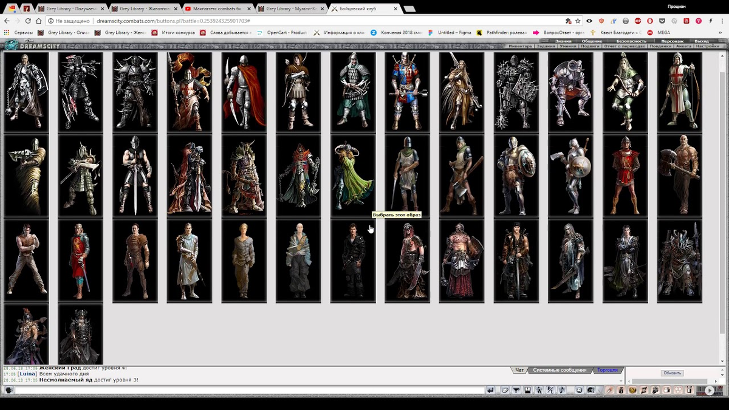Open the Умения link
Viewport: 729px width, 410px height.
[x=568, y=46]
